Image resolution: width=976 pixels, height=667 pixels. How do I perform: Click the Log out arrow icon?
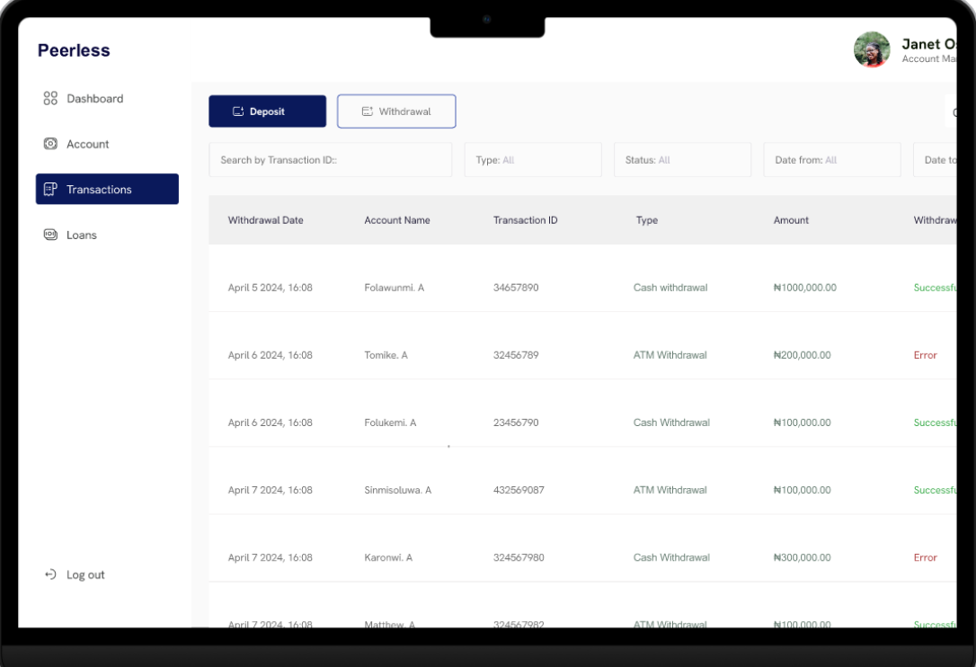(50, 575)
